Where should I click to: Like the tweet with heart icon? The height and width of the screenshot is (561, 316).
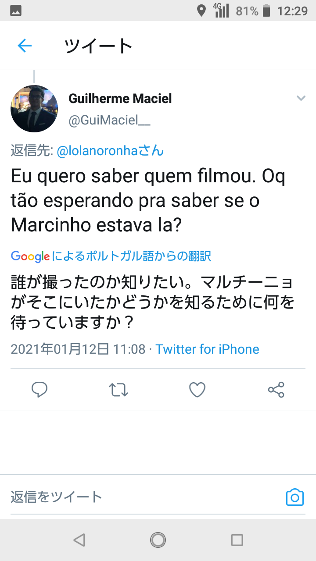[197, 389]
